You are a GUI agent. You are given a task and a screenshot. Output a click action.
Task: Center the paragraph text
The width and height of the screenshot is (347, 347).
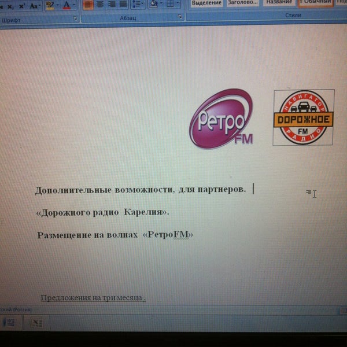coord(100,5)
